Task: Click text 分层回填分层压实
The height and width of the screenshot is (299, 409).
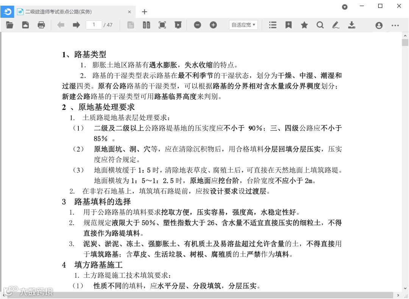Action: 292,149
